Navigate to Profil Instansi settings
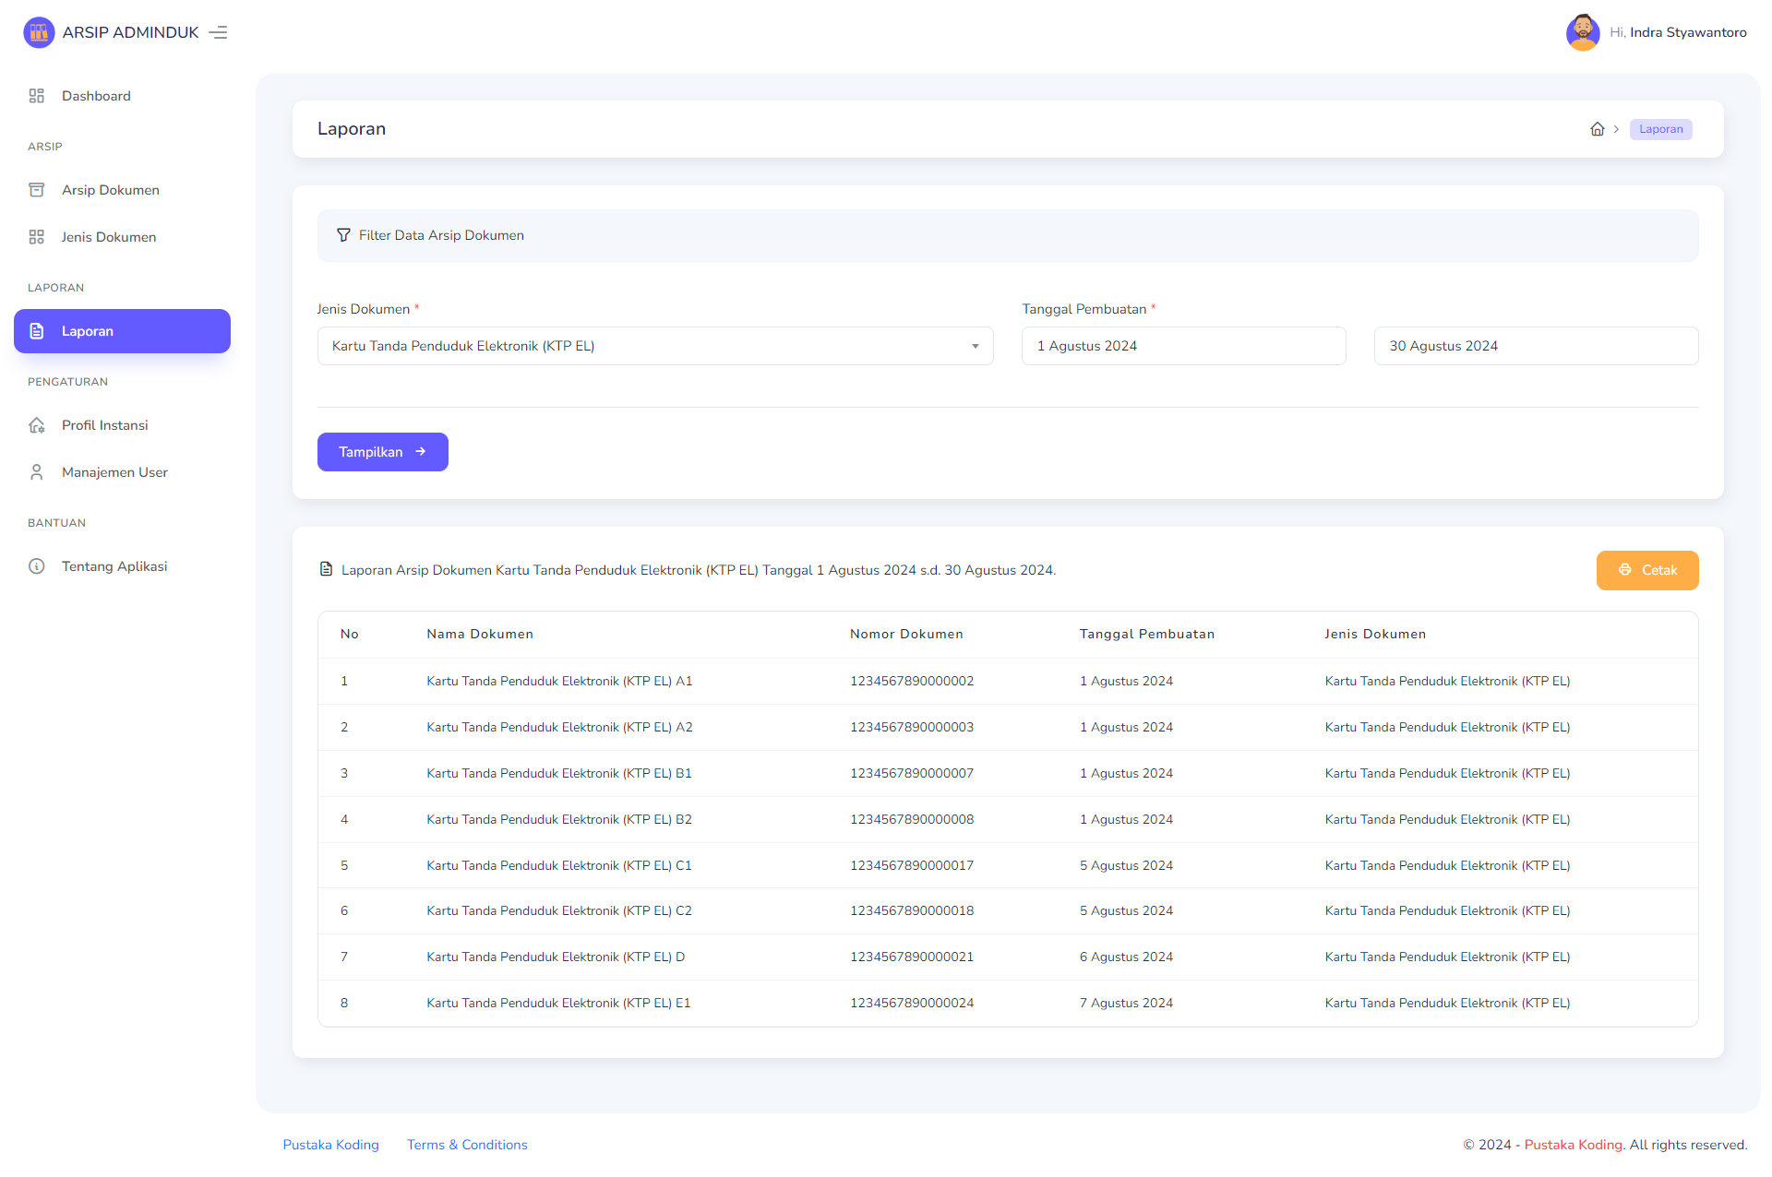Image resolution: width=1772 pixels, height=1177 pixels. click(x=104, y=424)
